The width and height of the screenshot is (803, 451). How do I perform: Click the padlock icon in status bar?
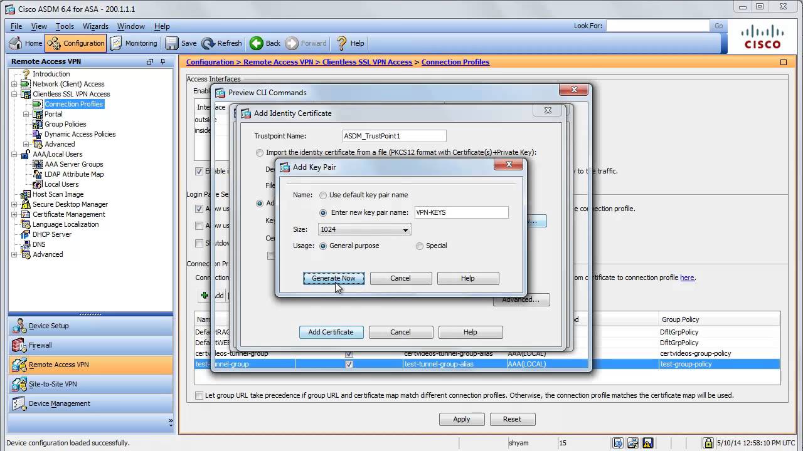pyautogui.click(x=708, y=443)
